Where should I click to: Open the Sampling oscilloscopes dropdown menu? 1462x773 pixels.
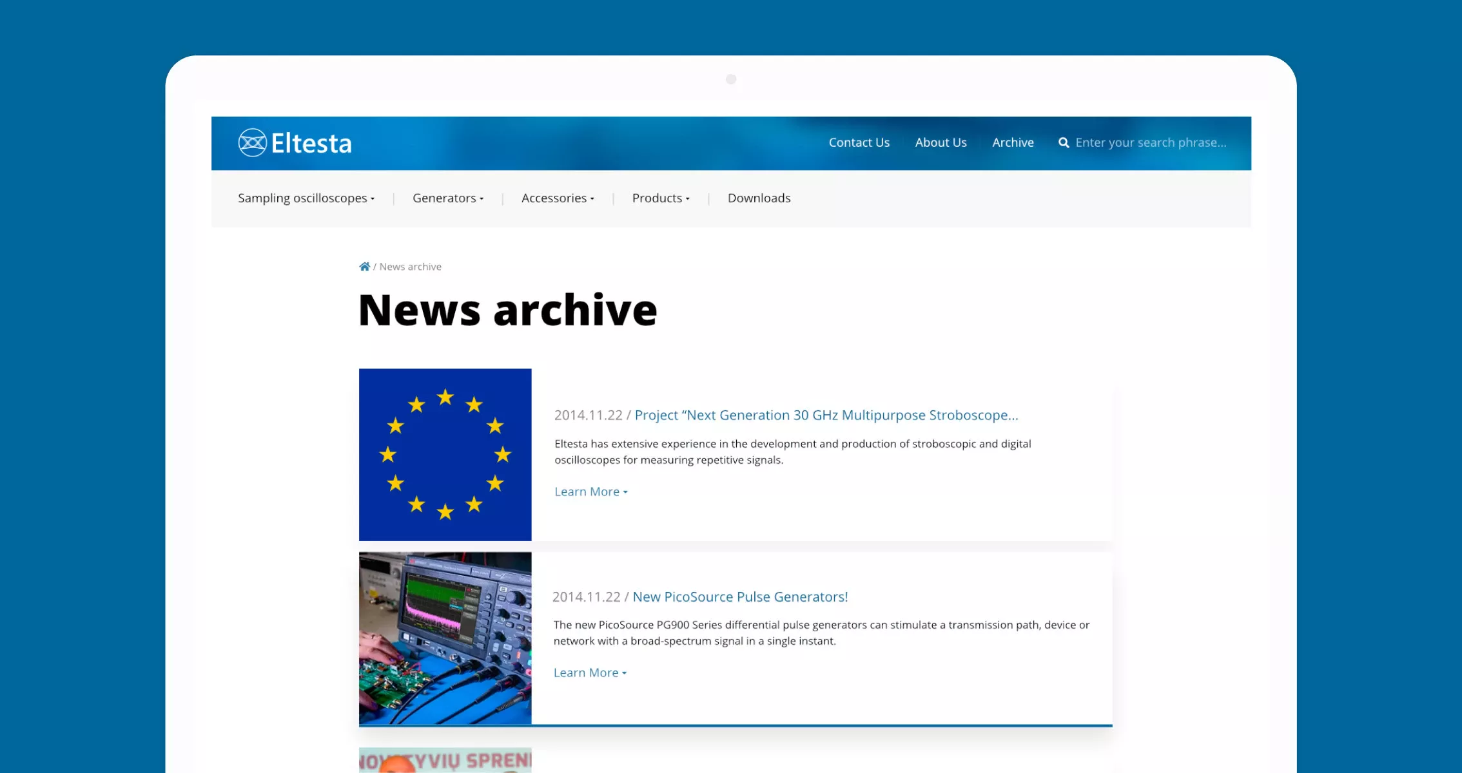tap(306, 198)
